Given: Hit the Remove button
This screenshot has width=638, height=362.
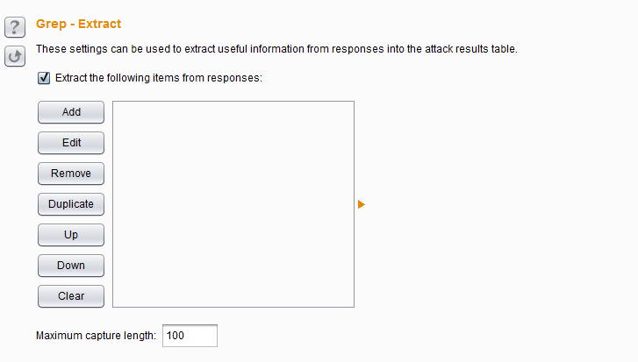Looking at the screenshot, I should tap(71, 174).
